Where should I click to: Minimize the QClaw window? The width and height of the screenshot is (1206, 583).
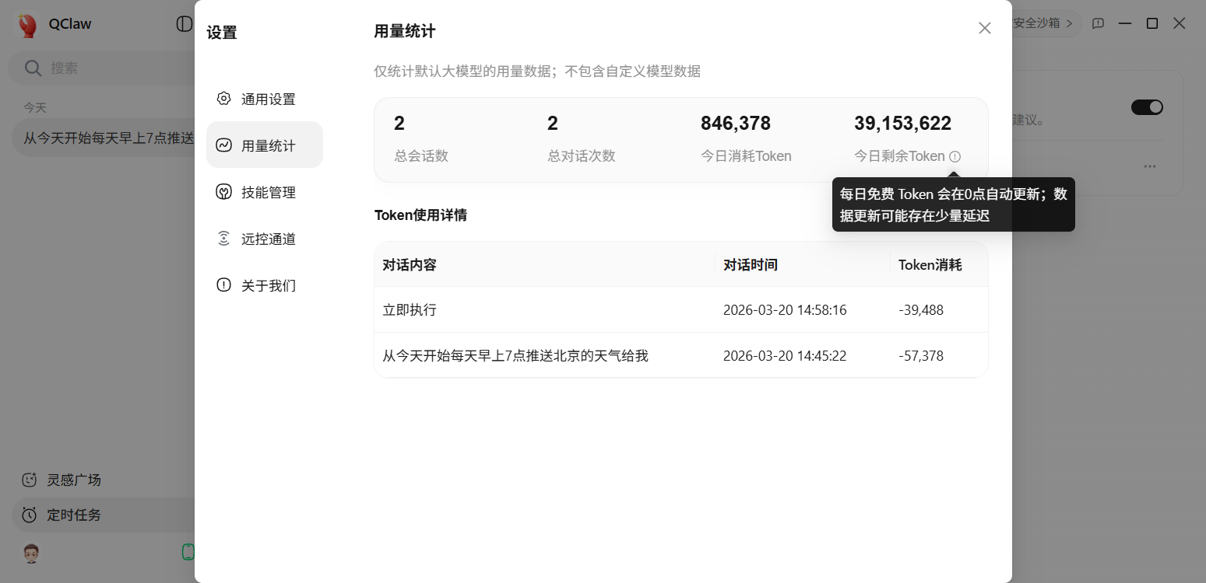pos(1125,23)
